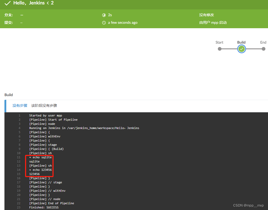Click log line 'Start of Pipeline'
The height and width of the screenshot is (210, 268).
(x=53, y=120)
